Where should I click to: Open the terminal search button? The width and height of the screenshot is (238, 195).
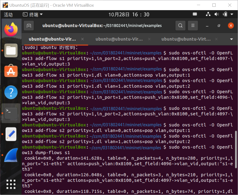coord(180,26)
